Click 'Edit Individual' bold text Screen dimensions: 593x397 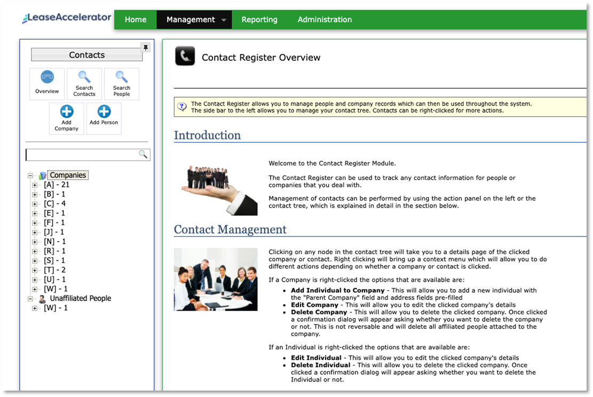[x=316, y=358]
